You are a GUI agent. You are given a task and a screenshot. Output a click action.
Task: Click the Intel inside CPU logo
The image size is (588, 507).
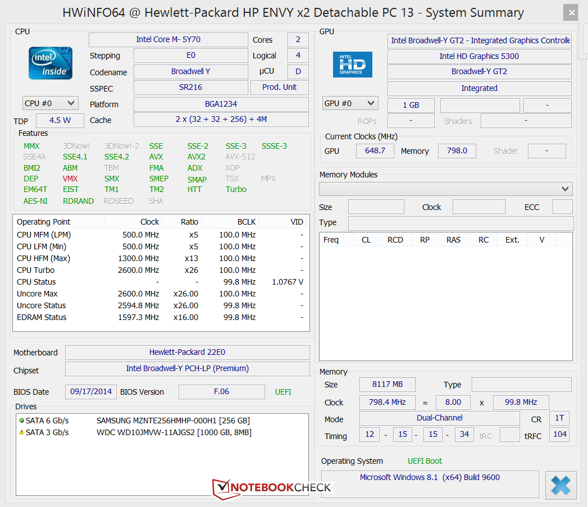coord(51,63)
